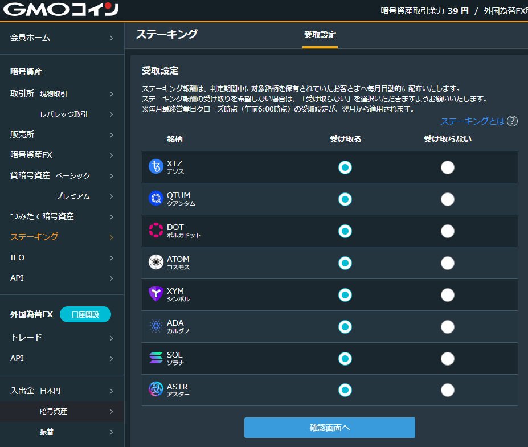Open 暗号資産 under 入出金
The height and width of the screenshot is (447, 528).
62,411
